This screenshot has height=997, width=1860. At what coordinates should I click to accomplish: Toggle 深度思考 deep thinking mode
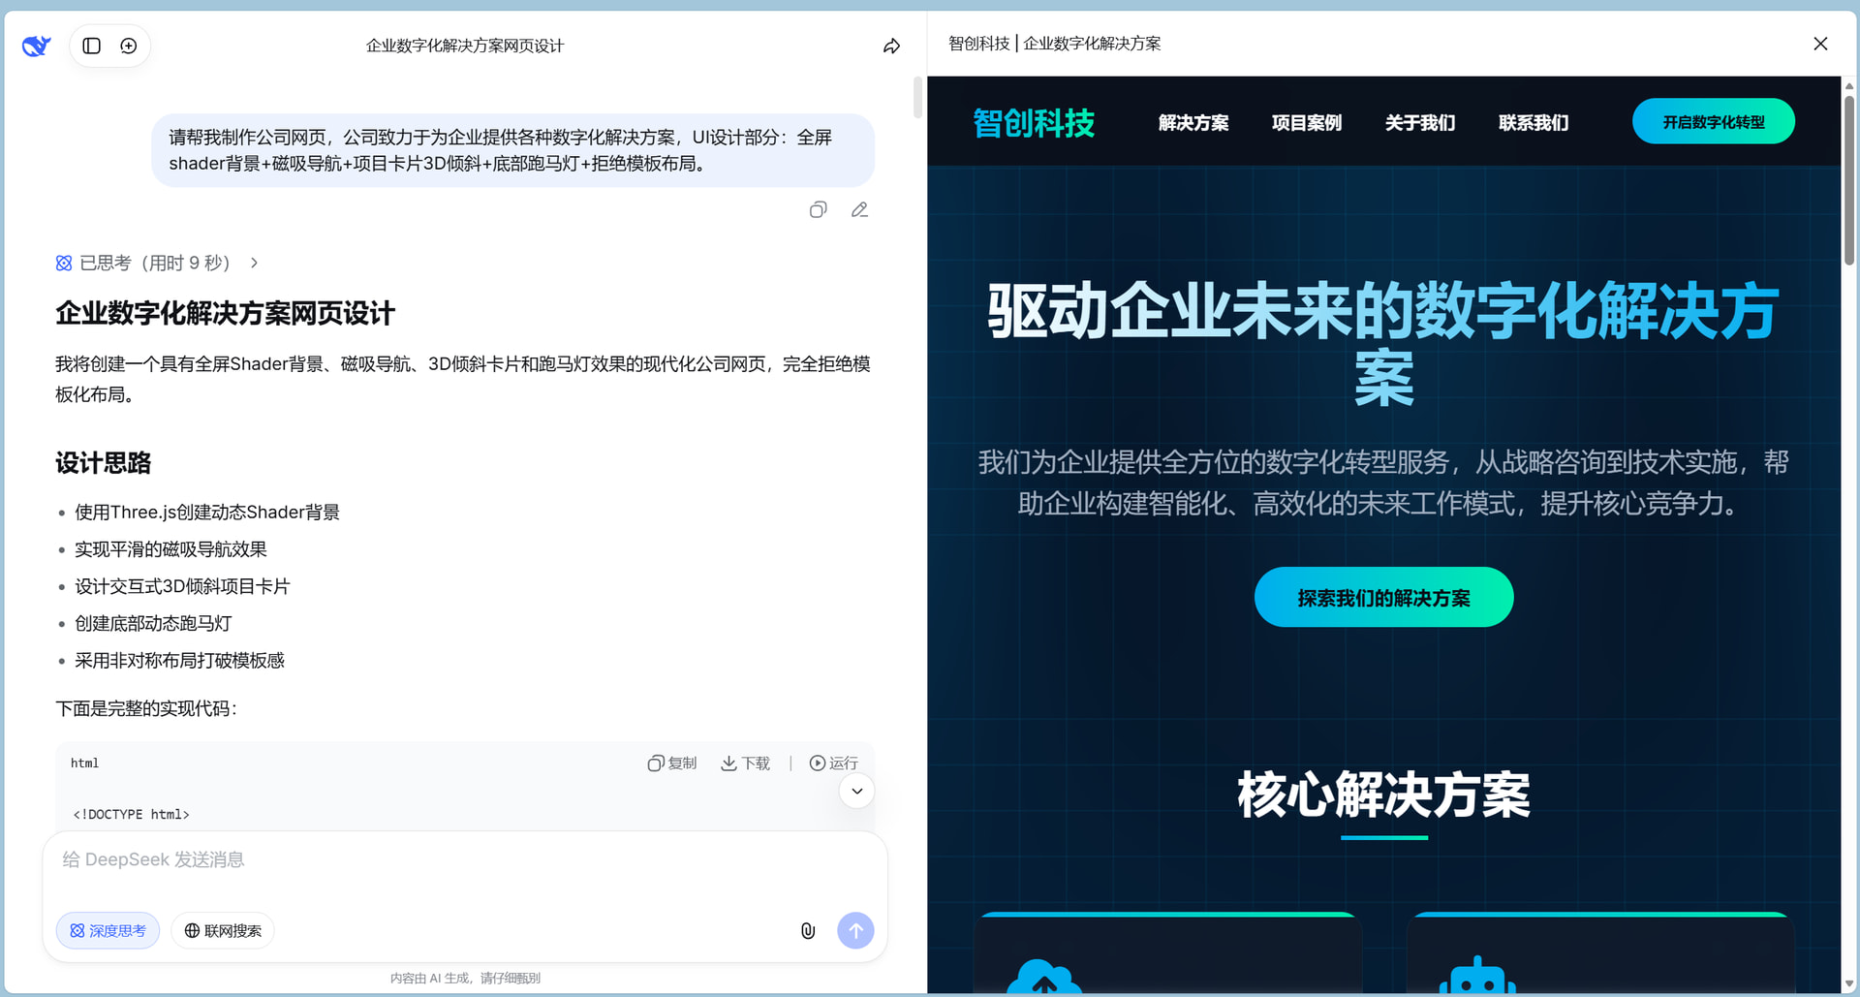coord(108,931)
